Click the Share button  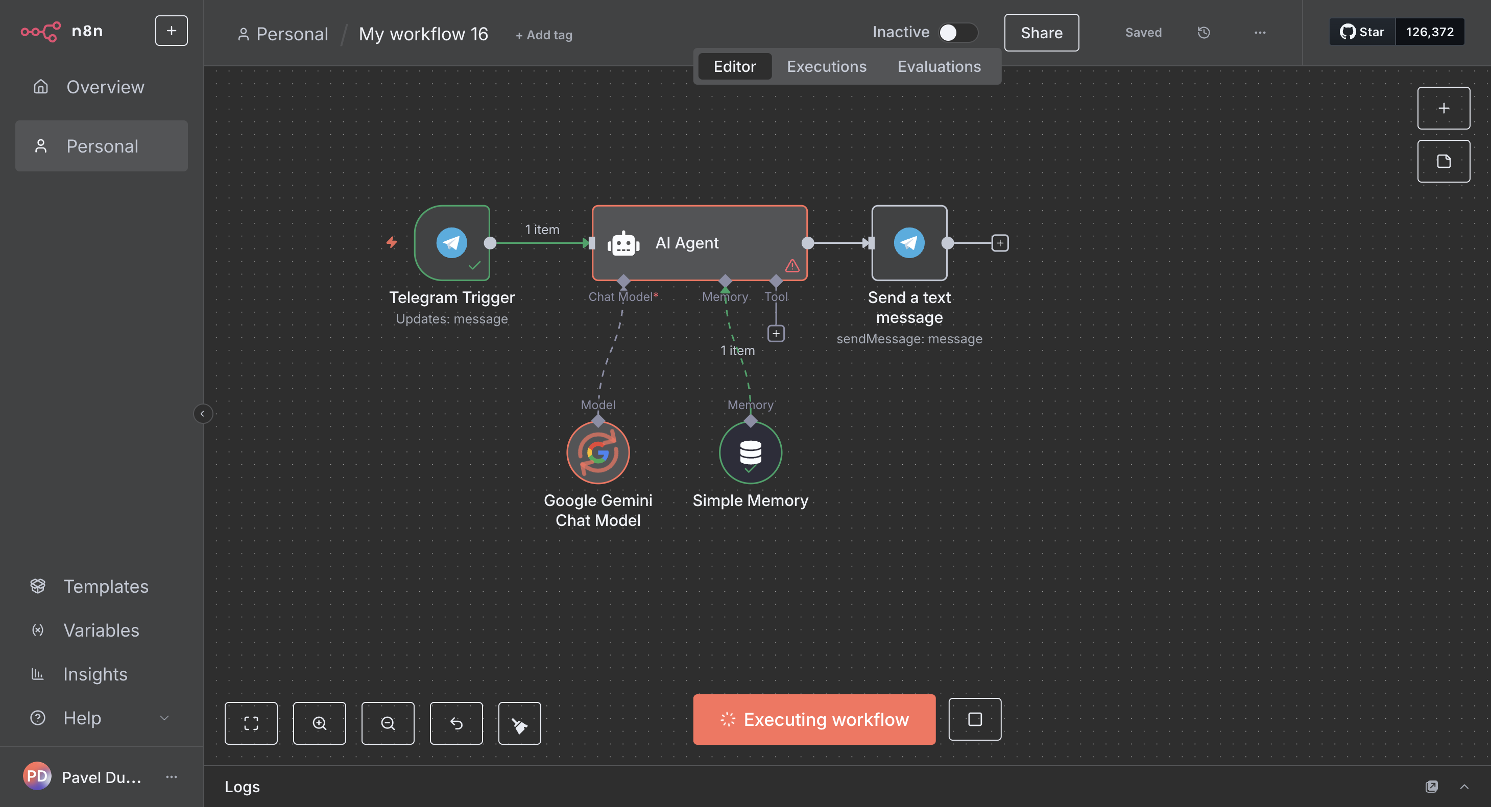click(x=1041, y=32)
